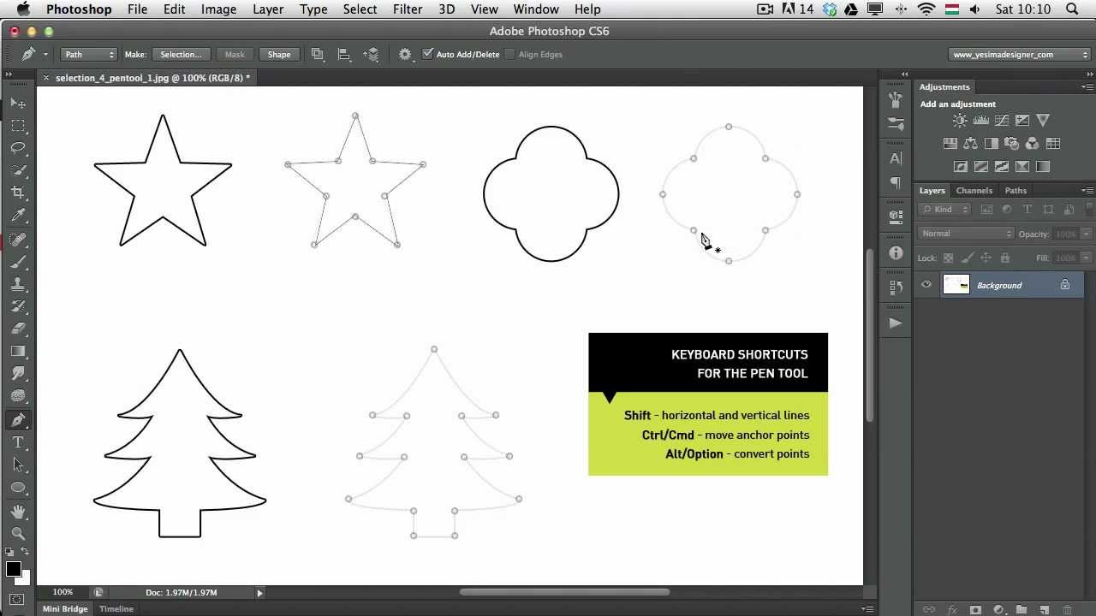This screenshot has width=1096, height=616.
Task: Select the Crop tool
Action: click(19, 192)
